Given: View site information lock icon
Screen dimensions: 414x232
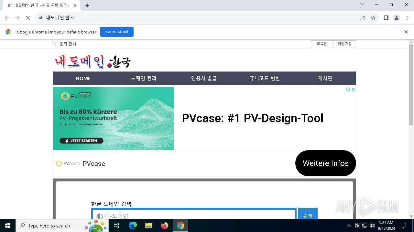Looking at the screenshot, I should point(41,18).
